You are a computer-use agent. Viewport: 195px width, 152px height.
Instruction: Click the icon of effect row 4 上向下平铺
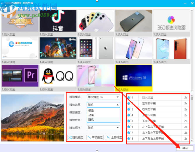[129, 115]
